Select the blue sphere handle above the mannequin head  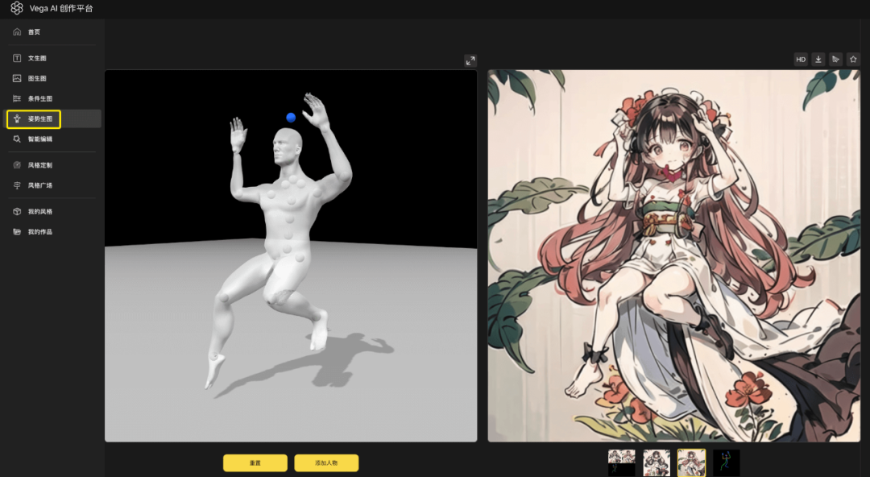click(291, 117)
